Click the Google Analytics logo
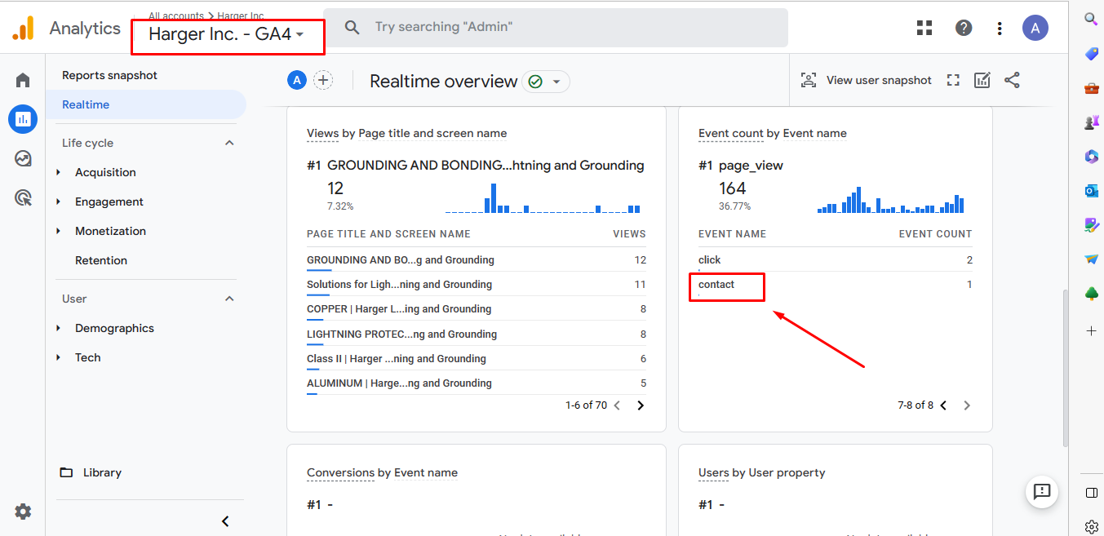Screen dimensions: 1104x536 [23, 28]
